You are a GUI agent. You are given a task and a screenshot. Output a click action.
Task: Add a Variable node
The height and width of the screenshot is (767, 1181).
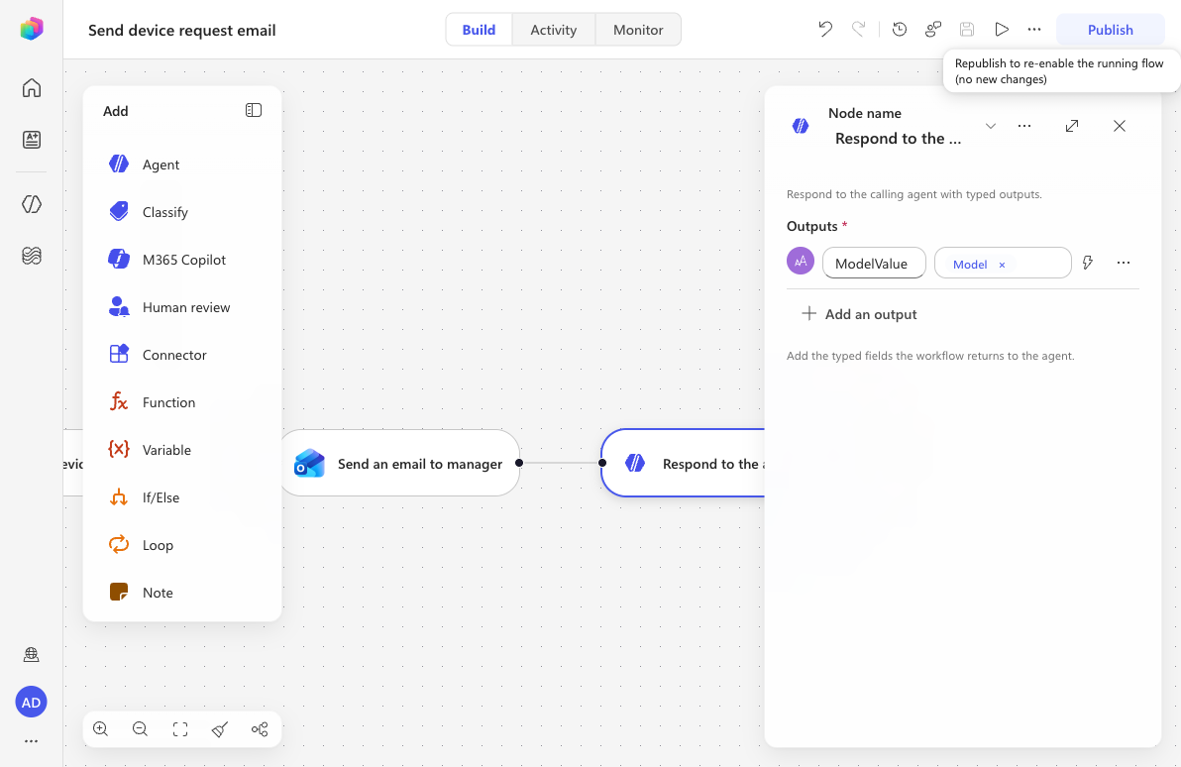pyautogui.click(x=182, y=449)
